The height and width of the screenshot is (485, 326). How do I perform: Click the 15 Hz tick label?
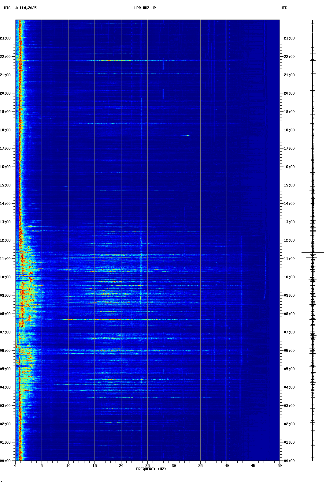[94, 466]
